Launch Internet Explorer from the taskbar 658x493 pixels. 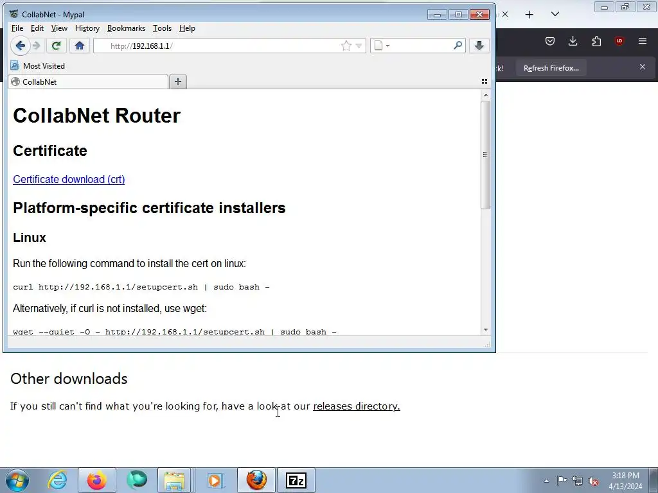(x=57, y=480)
